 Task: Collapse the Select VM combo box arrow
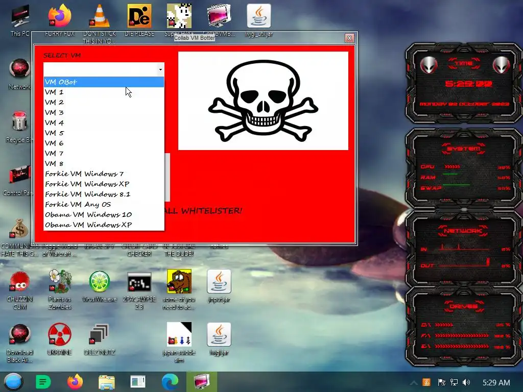pos(160,69)
